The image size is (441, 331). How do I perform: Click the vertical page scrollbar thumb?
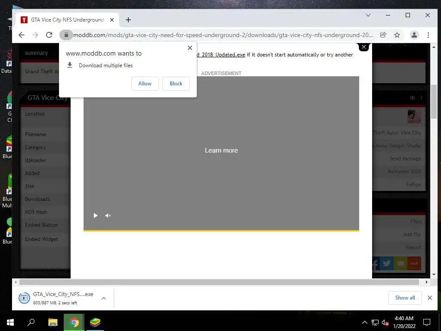[x=434, y=101]
